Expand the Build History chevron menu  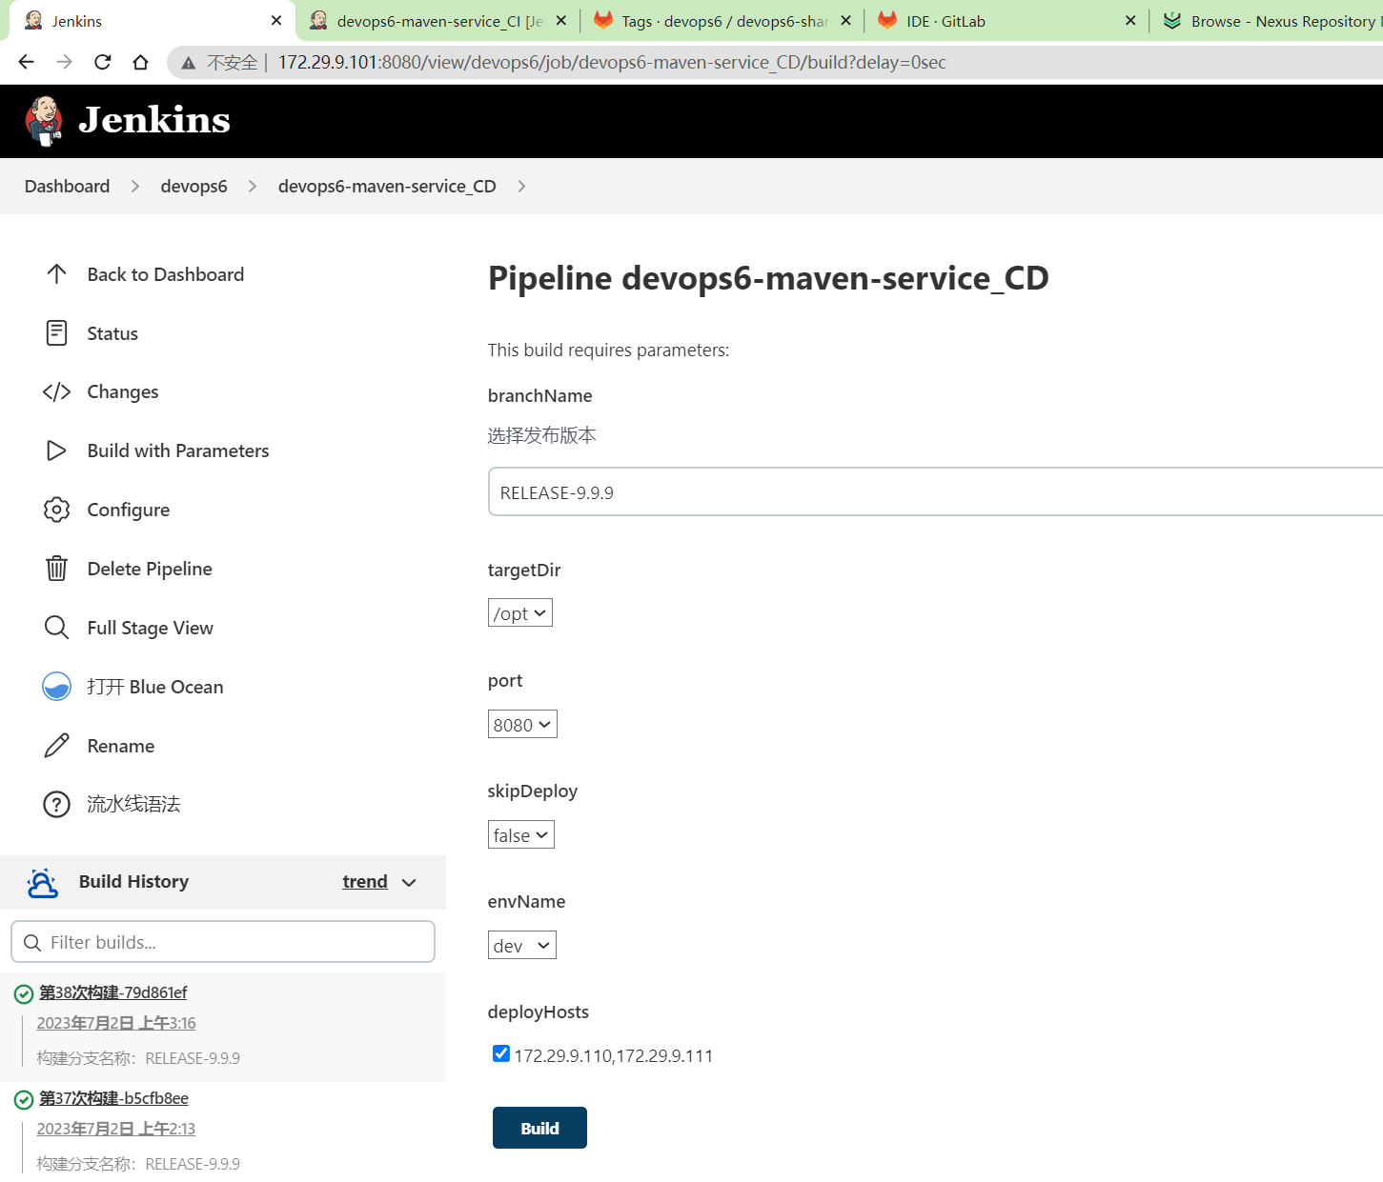410,883
